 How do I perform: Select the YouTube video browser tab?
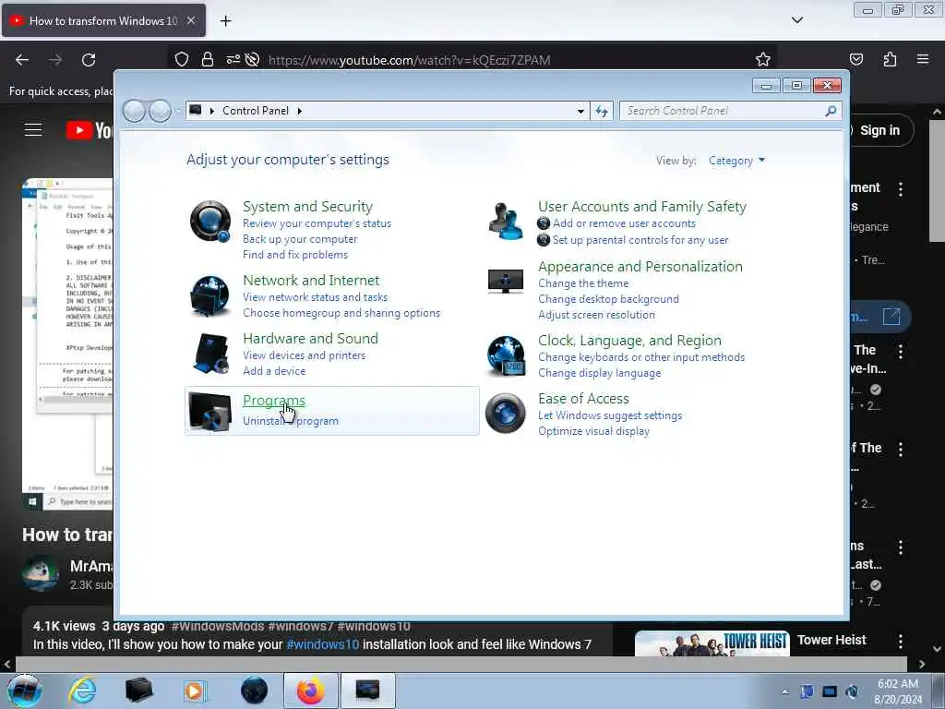[103, 20]
